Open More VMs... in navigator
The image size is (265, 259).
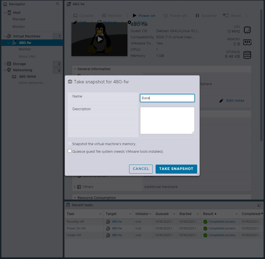[x=28, y=57]
